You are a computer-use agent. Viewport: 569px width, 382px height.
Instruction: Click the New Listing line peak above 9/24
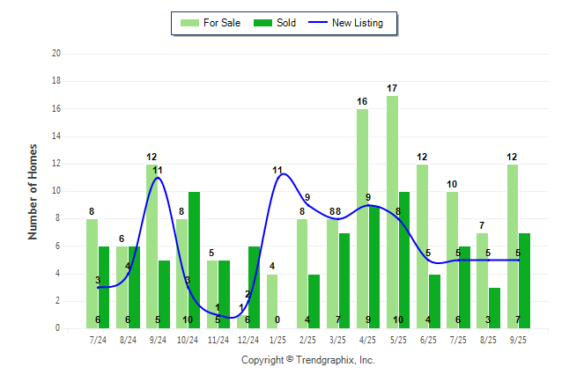(x=158, y=178)
